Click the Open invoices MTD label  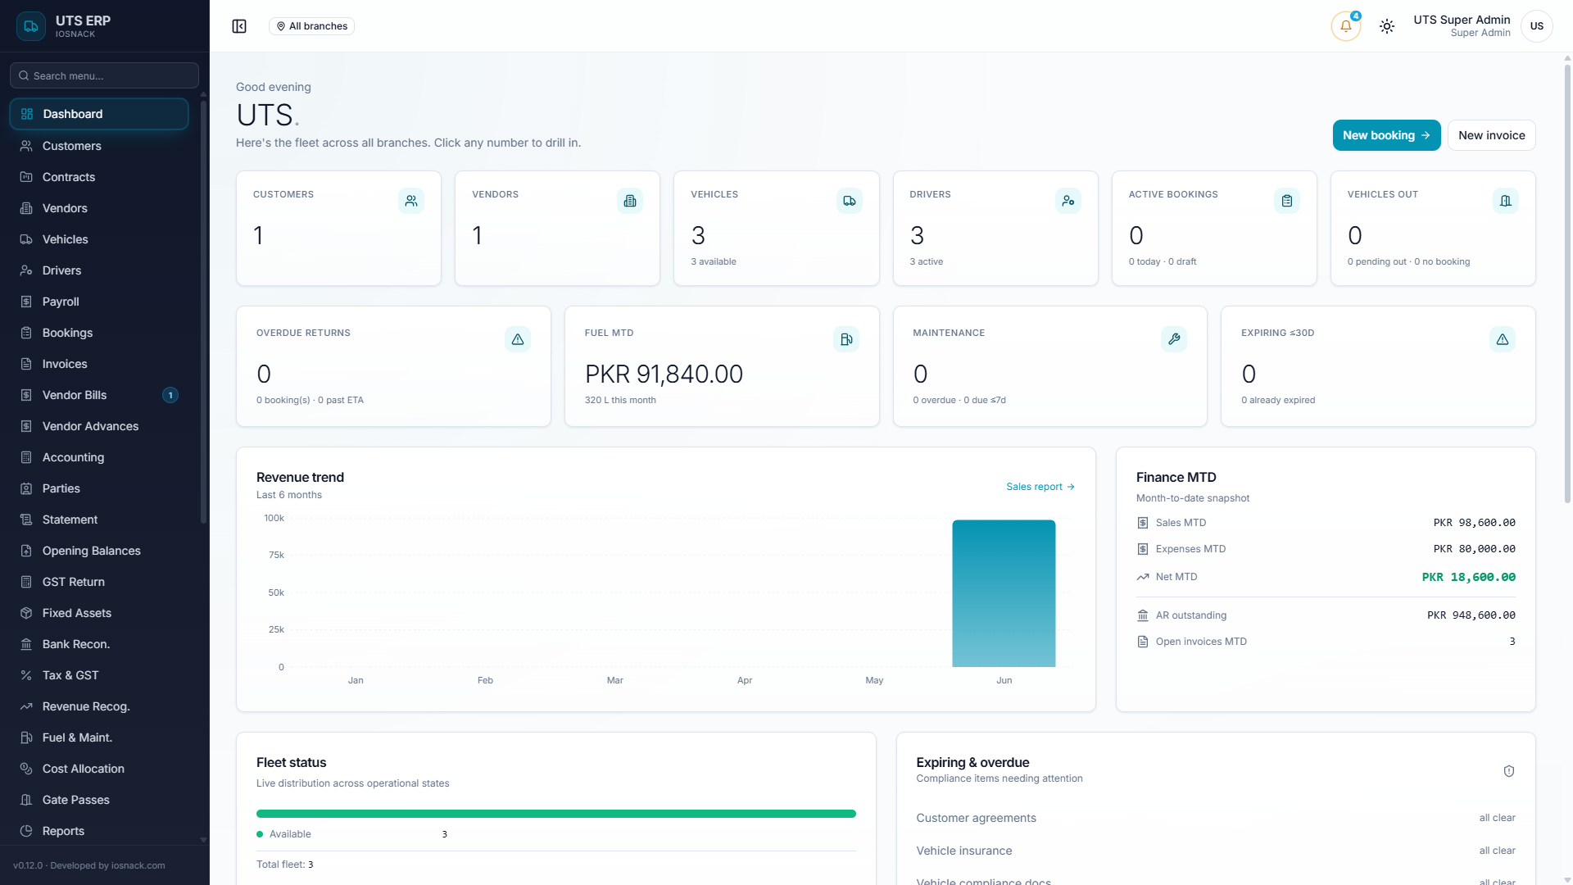point(1201,642)
